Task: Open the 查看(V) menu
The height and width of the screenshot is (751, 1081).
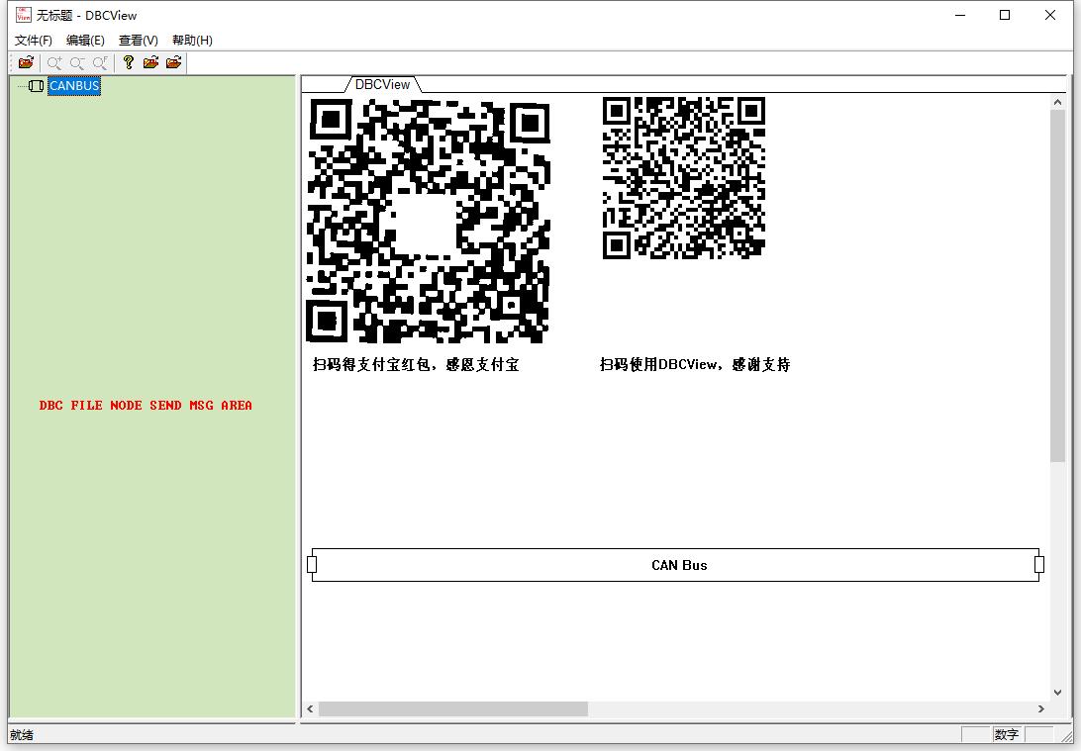Action: tap(138, 40)
